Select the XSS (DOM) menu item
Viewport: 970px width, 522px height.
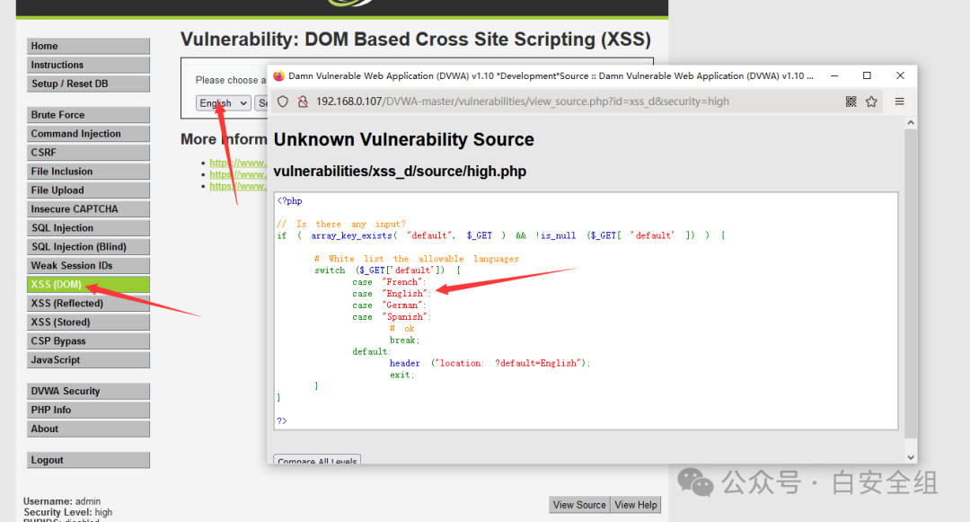point(88,285)
